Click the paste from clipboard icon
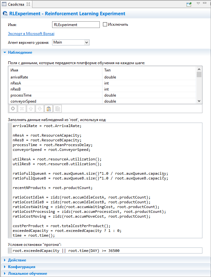This screenshot has width=211, height=277. coord(49,109)
